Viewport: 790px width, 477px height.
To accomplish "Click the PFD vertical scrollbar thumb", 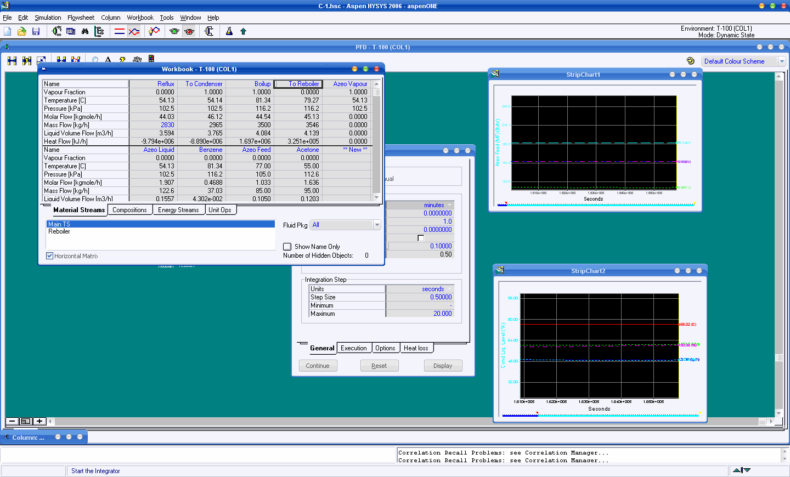I will tap(778, 357).
